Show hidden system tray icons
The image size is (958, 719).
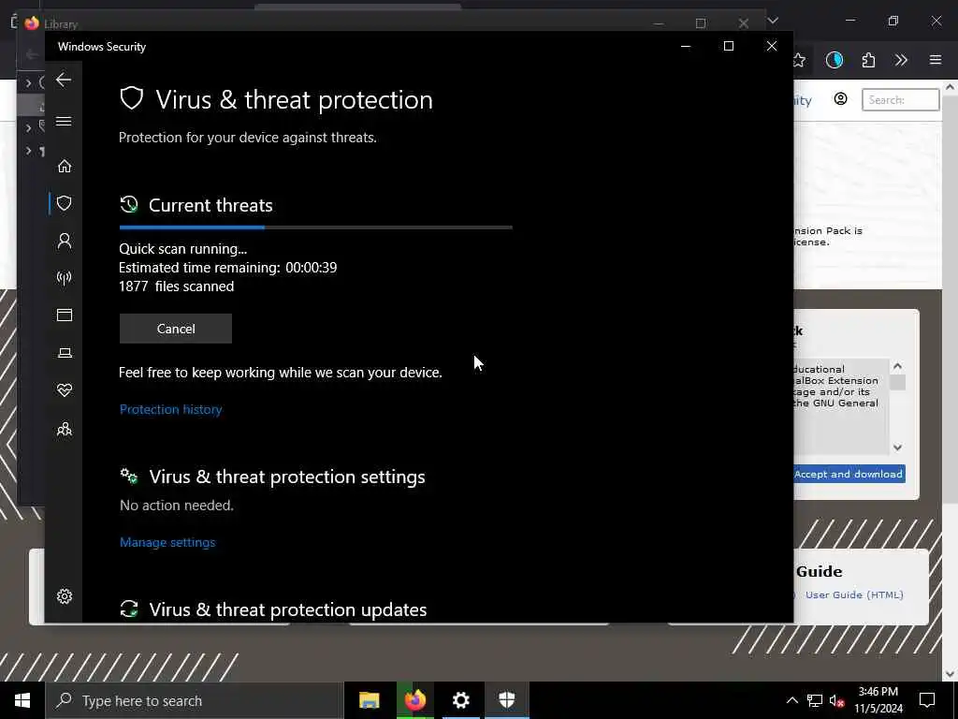pos(791,700)
